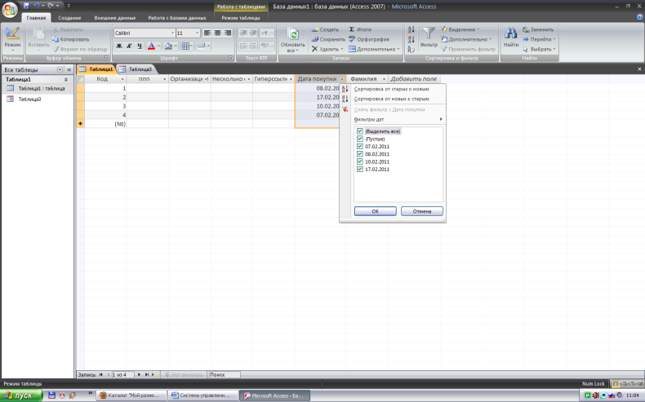Open Перейти dropdown
Screen dimensions: 645x402
(539, 39)
